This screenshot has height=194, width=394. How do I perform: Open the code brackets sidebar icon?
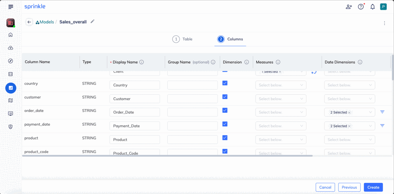coord(11,74)
